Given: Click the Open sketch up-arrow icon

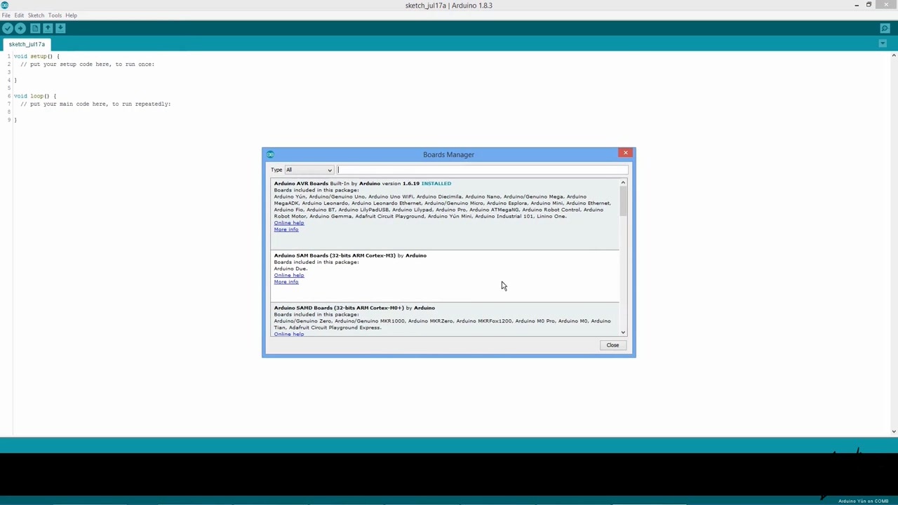Looking at the screenshot, I should coord(48,28).
